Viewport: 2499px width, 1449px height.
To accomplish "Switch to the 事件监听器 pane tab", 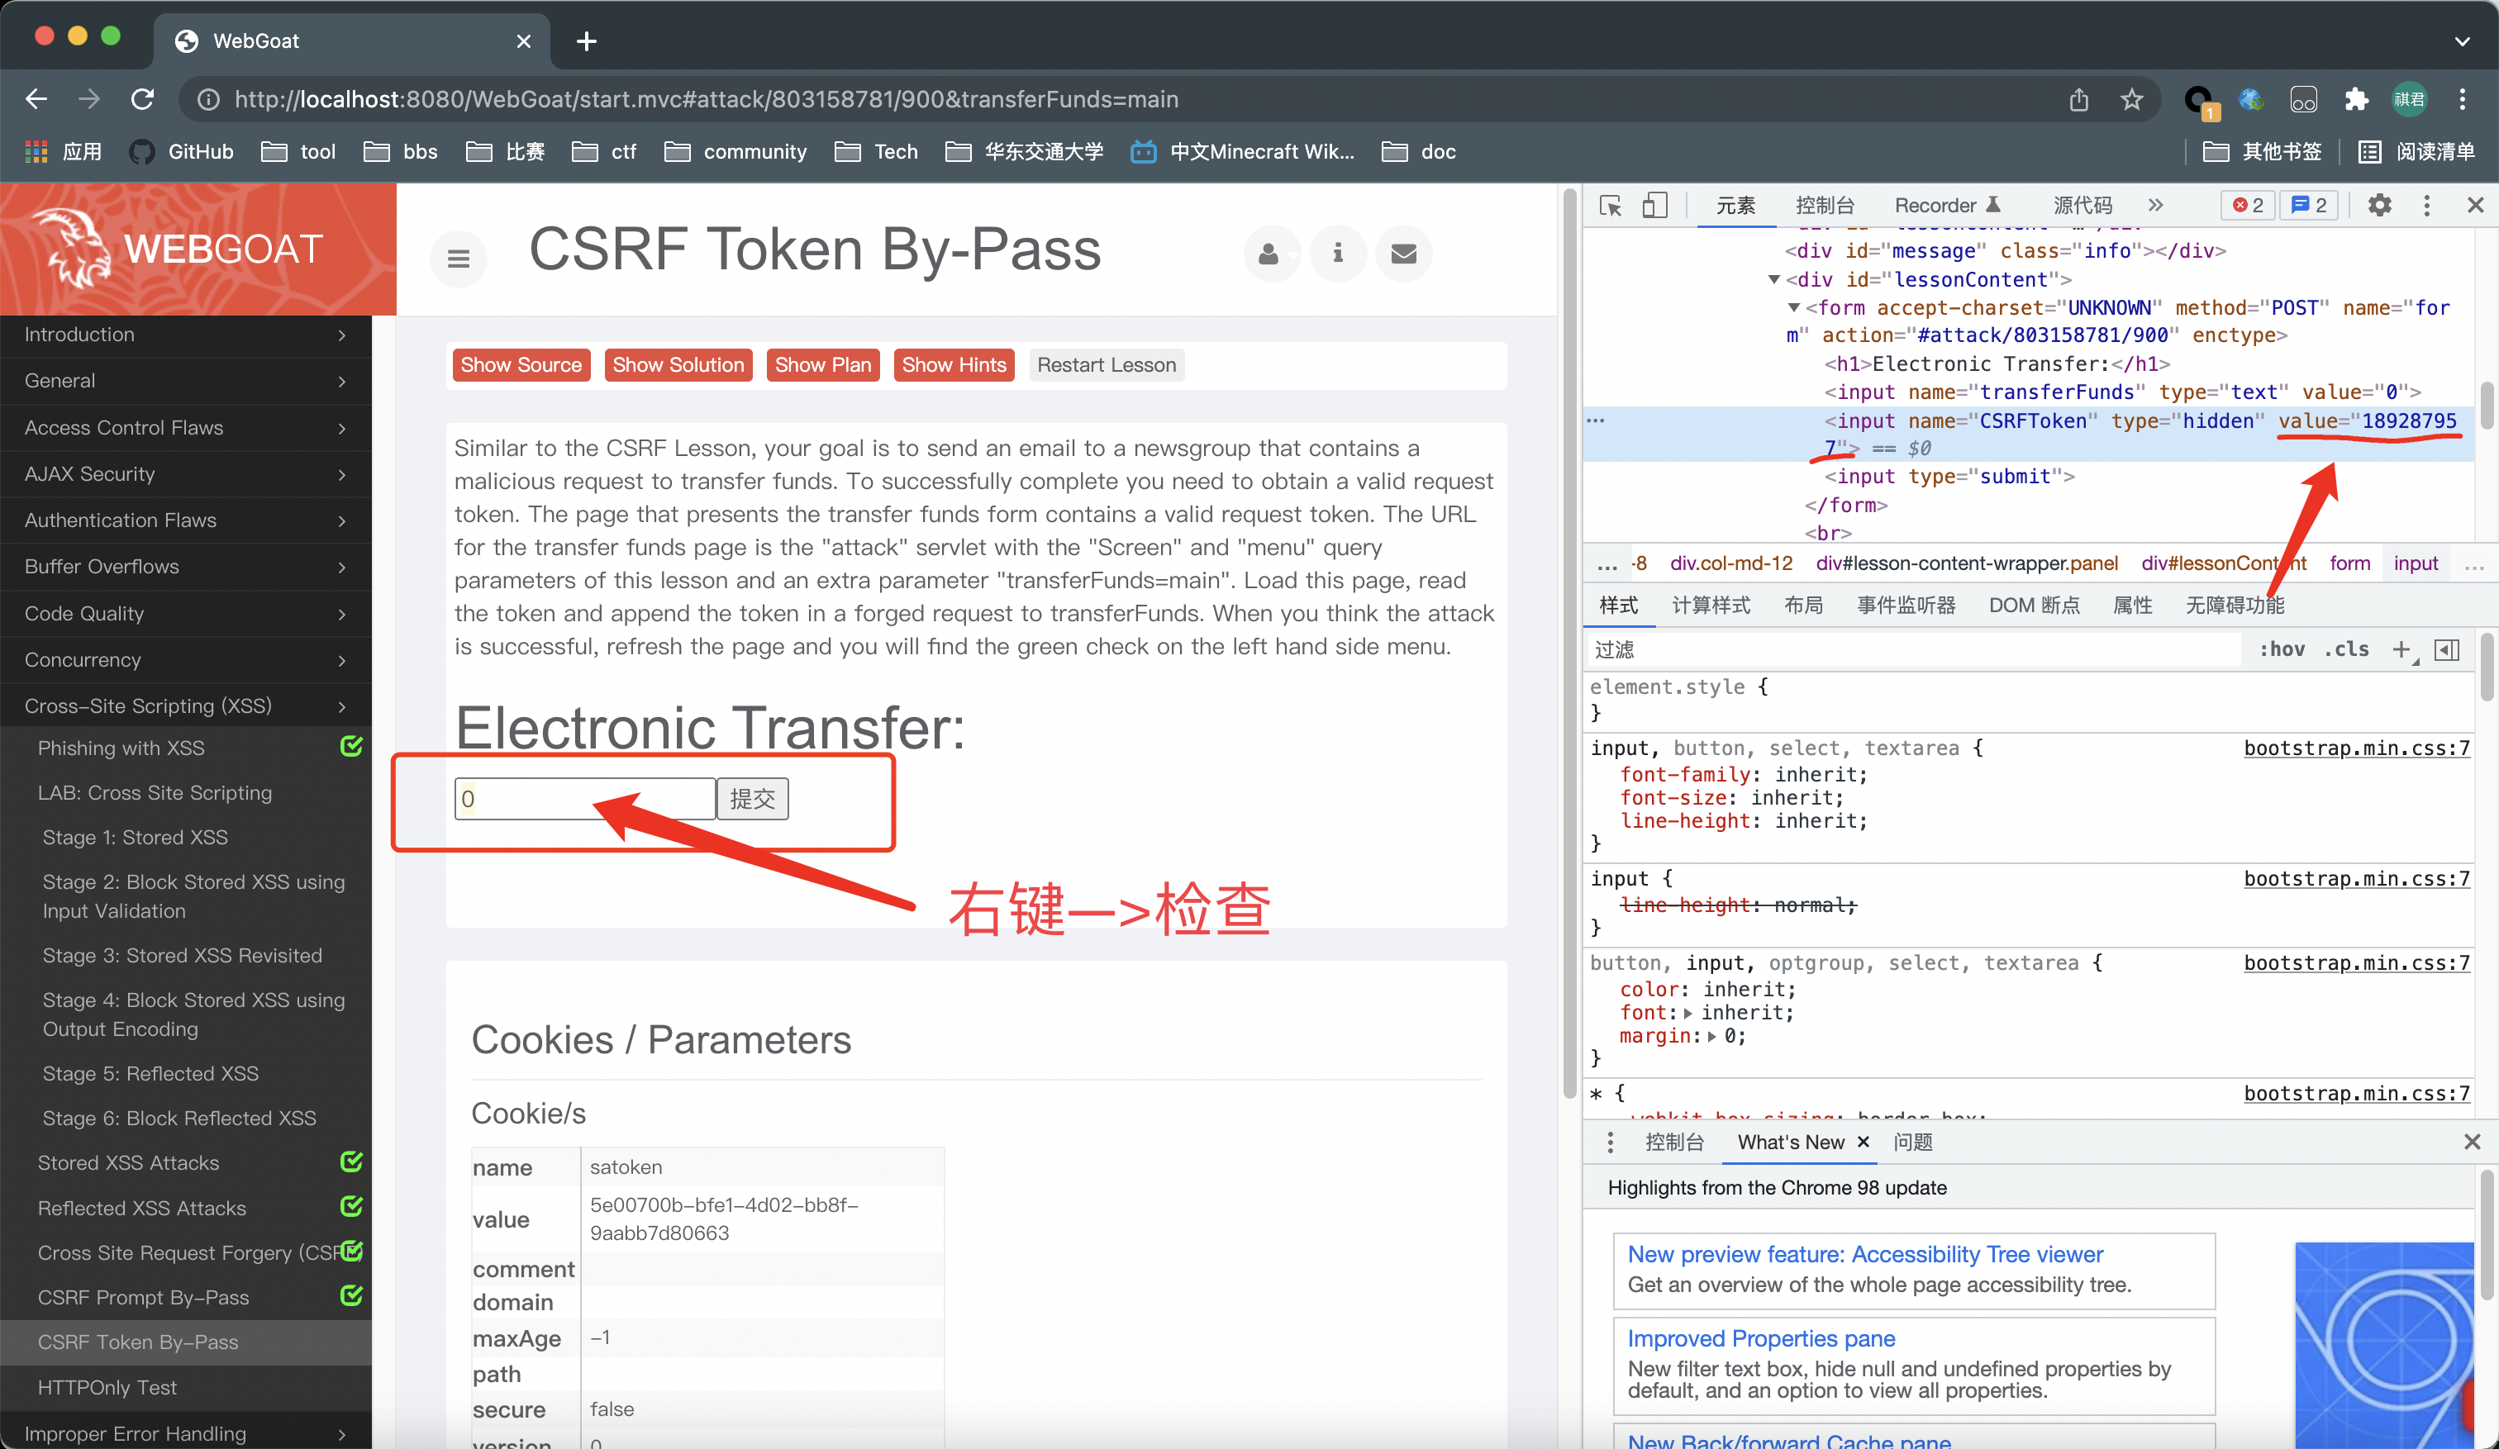I will tap(1906, 605).
